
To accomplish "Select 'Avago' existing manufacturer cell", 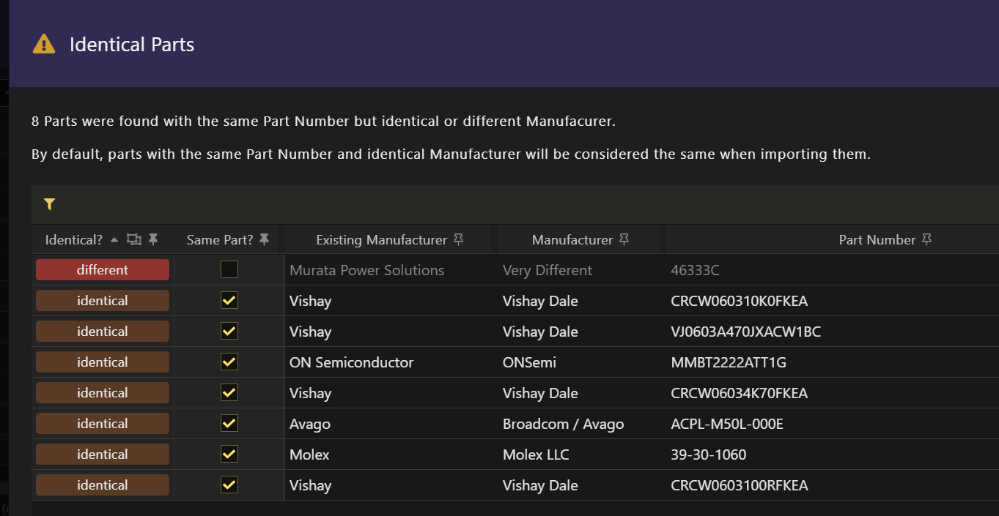I will pos(310,424).
